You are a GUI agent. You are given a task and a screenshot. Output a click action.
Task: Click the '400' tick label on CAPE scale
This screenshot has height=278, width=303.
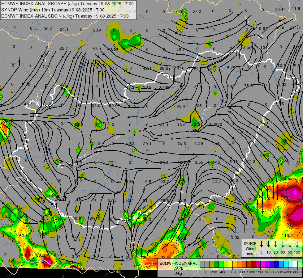pos(223,272)
